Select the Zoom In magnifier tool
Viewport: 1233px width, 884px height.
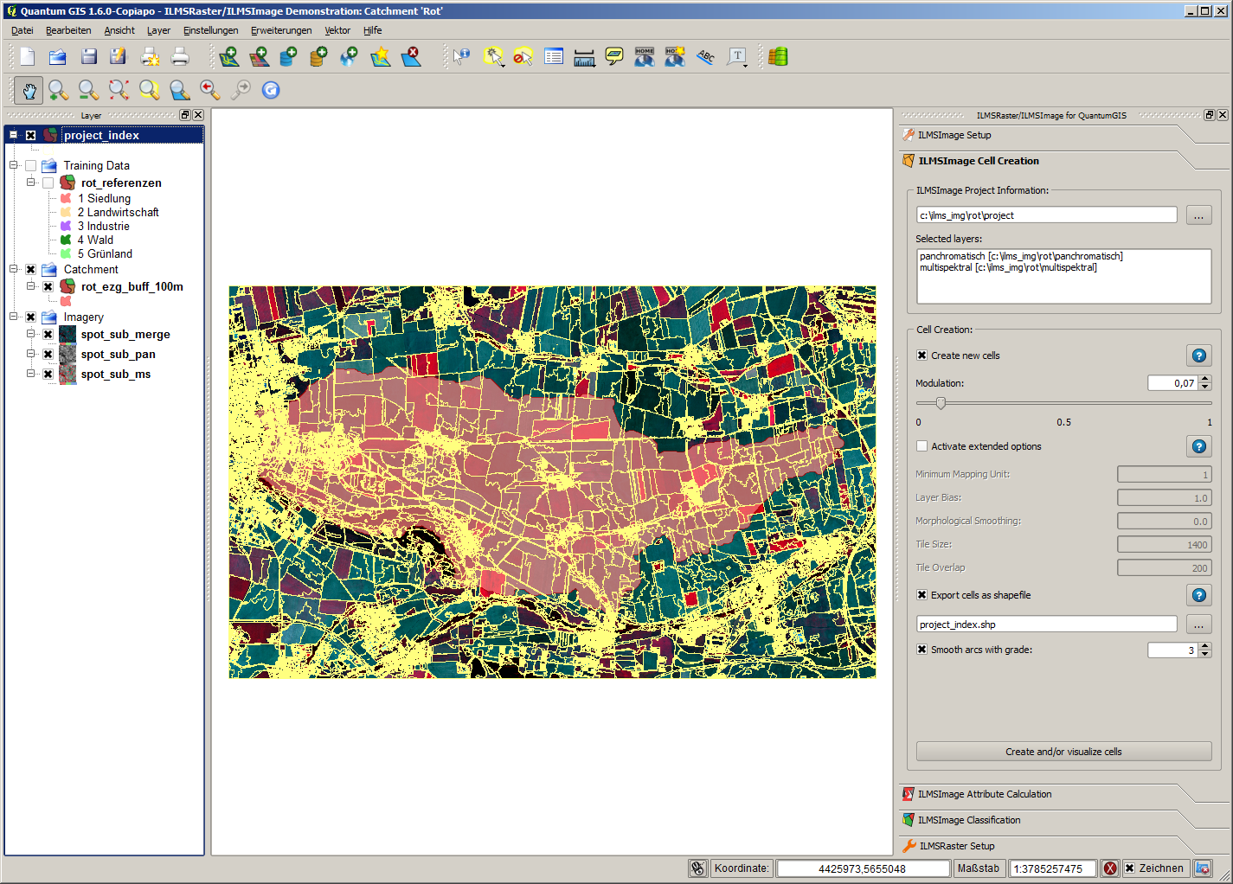click(x=58, y=90)
